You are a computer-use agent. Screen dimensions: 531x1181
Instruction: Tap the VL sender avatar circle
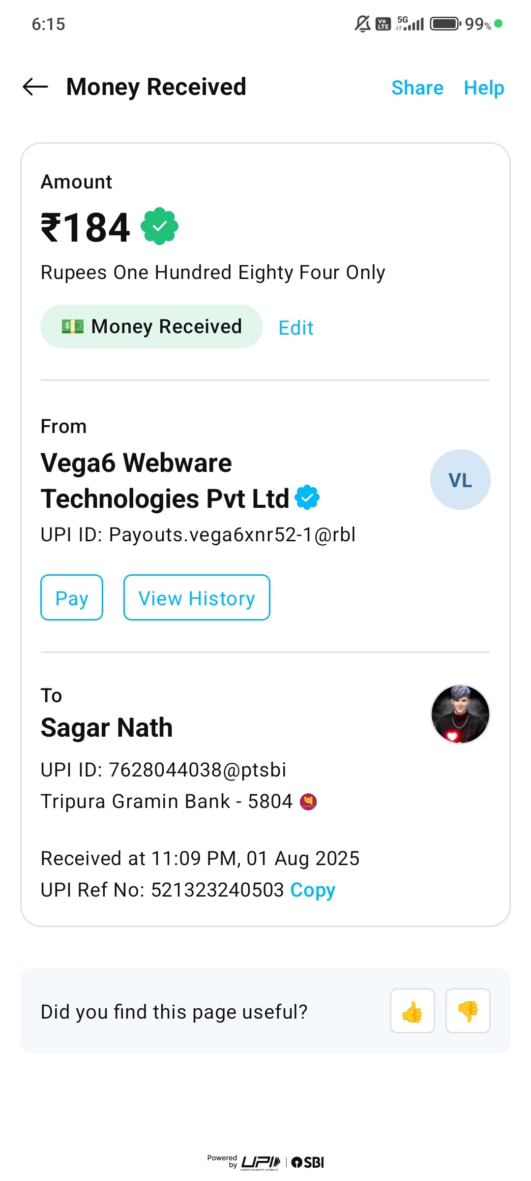460,480
